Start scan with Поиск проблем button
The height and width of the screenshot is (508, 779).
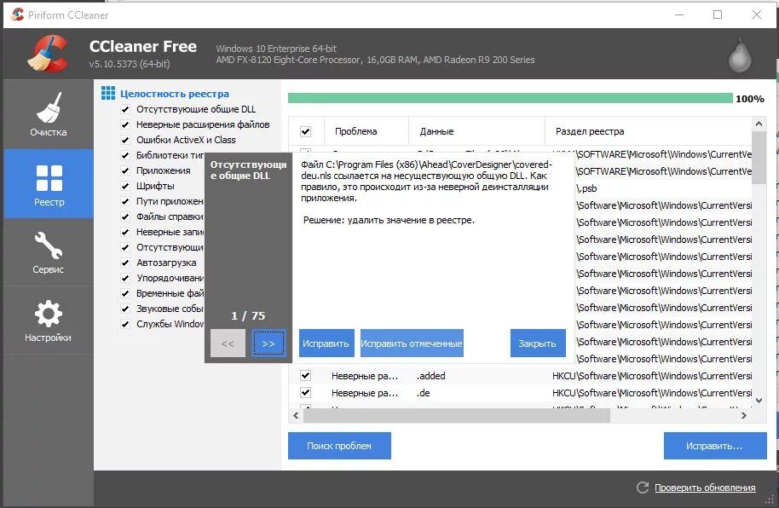click(339, 446)
